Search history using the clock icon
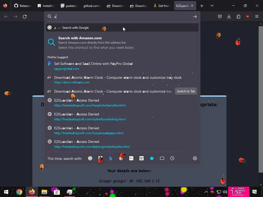 coord(172,158)
